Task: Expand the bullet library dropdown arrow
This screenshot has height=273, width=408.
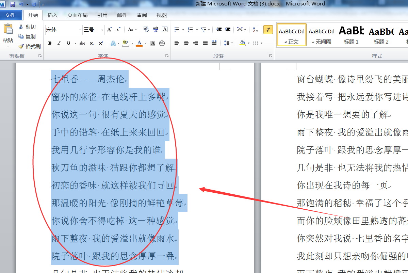Action: click(x=183, y=30)
